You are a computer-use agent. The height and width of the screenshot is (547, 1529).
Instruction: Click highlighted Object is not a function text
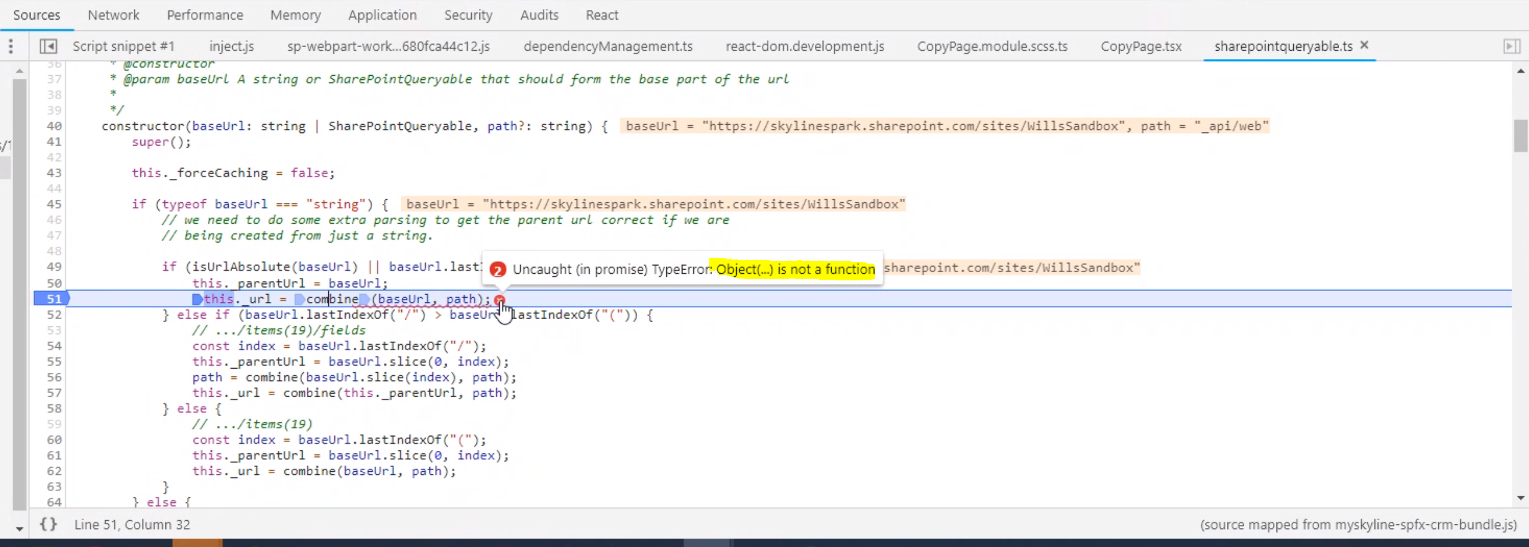794,270
